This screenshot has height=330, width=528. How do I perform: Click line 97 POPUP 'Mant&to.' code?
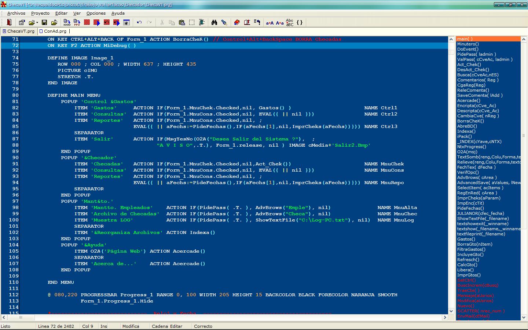87,201
